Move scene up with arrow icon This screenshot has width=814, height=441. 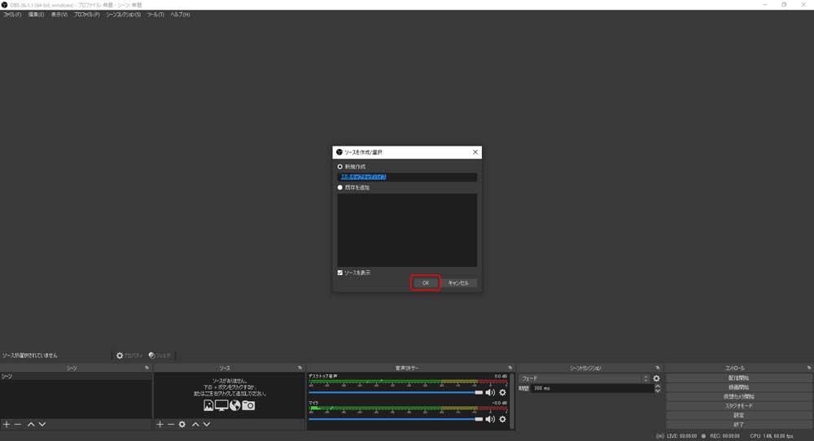click(x=31, y=425)
